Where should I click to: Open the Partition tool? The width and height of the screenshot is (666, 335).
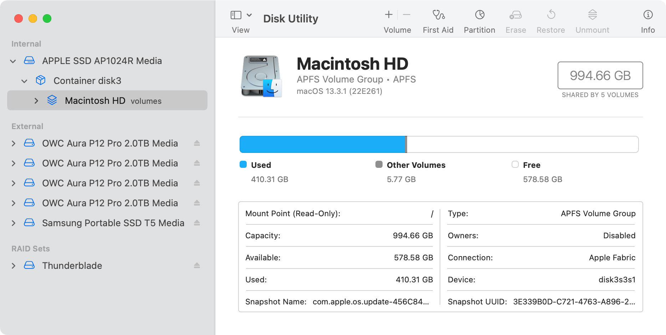point(480,15)
